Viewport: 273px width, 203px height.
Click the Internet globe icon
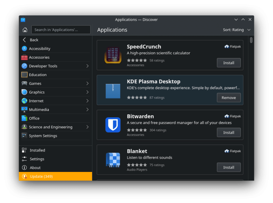[x=24, y=101]
